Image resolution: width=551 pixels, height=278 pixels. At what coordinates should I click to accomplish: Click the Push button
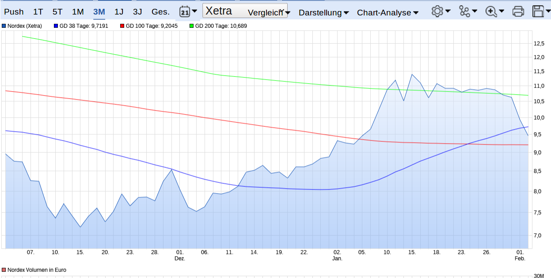(14, 11)
